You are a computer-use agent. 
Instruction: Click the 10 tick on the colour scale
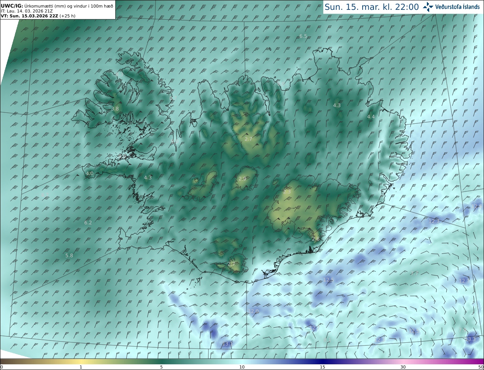tap(242, 367)
